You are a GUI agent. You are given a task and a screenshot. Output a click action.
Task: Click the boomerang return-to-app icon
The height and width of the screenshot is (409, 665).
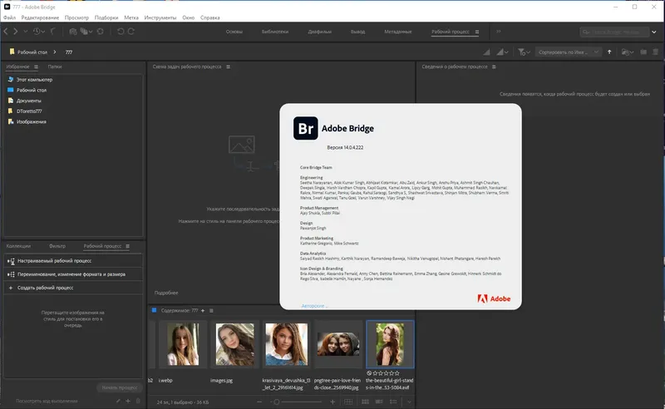click(53, 32)
